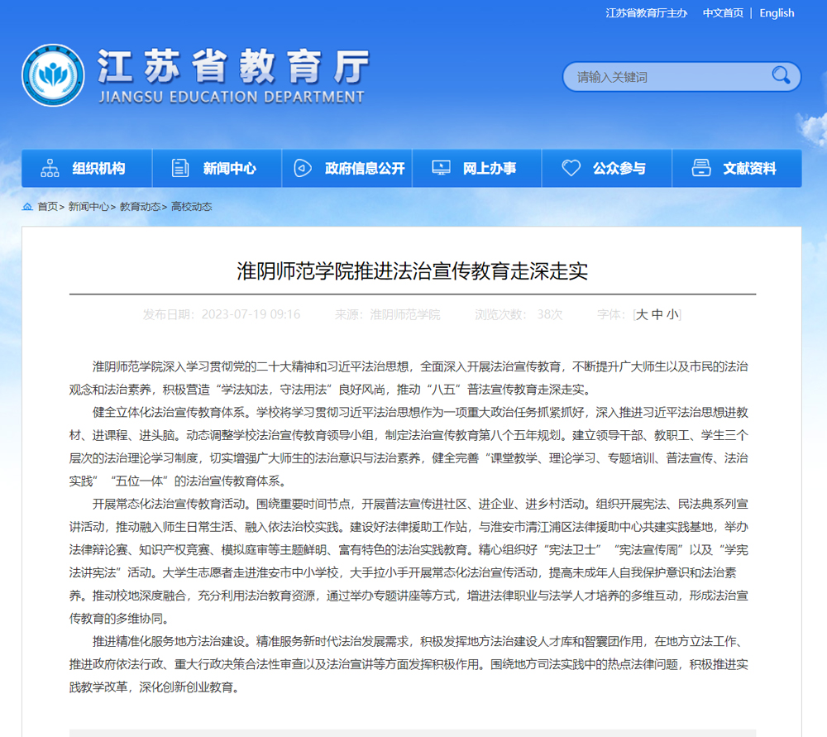Click the magnifying glass search icon
827x737 pixels.
pyautogui.click(x=781, y=75)
